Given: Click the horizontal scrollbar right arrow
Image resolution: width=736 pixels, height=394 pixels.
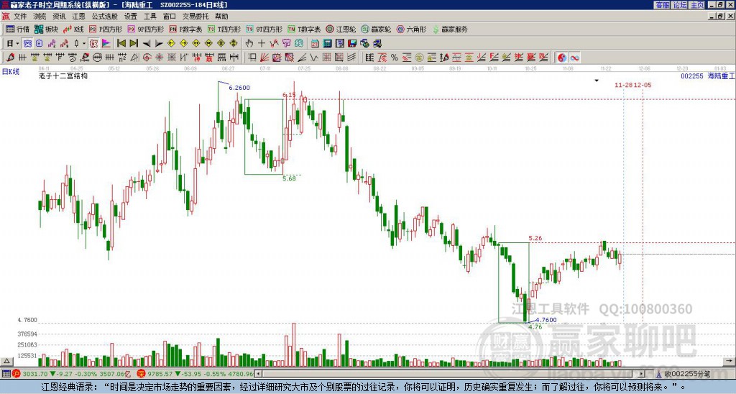Looking at the screenshot, I should click(641, 374).
